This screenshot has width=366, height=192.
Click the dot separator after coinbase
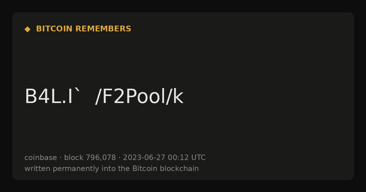(60, 158)
